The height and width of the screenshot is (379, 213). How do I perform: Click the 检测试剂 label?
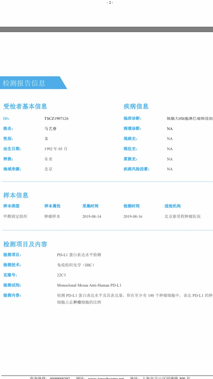click(12, 285)
